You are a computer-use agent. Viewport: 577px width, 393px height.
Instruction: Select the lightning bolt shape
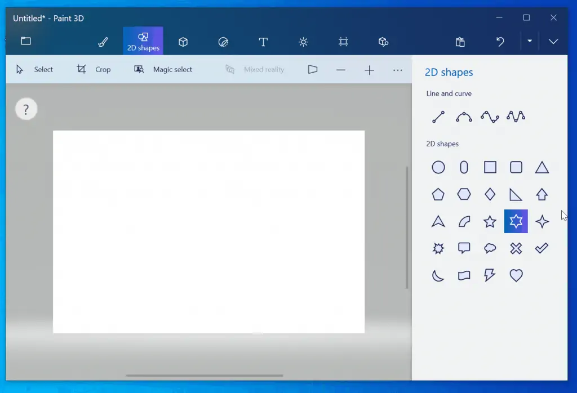pyautogui.click(x=490, y=275)
